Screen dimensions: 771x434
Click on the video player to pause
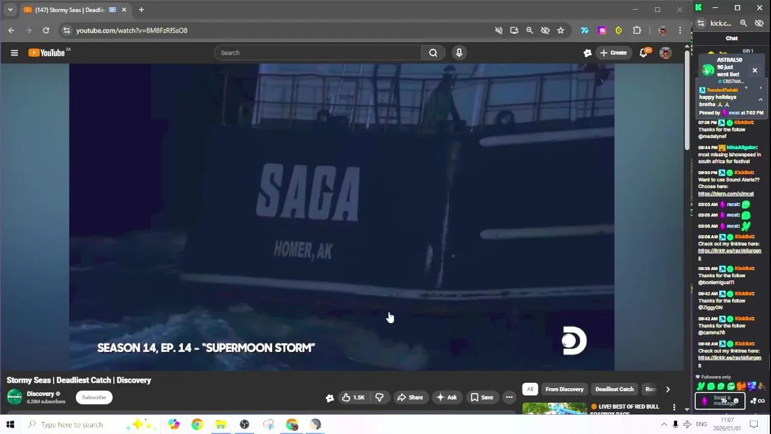342,217
